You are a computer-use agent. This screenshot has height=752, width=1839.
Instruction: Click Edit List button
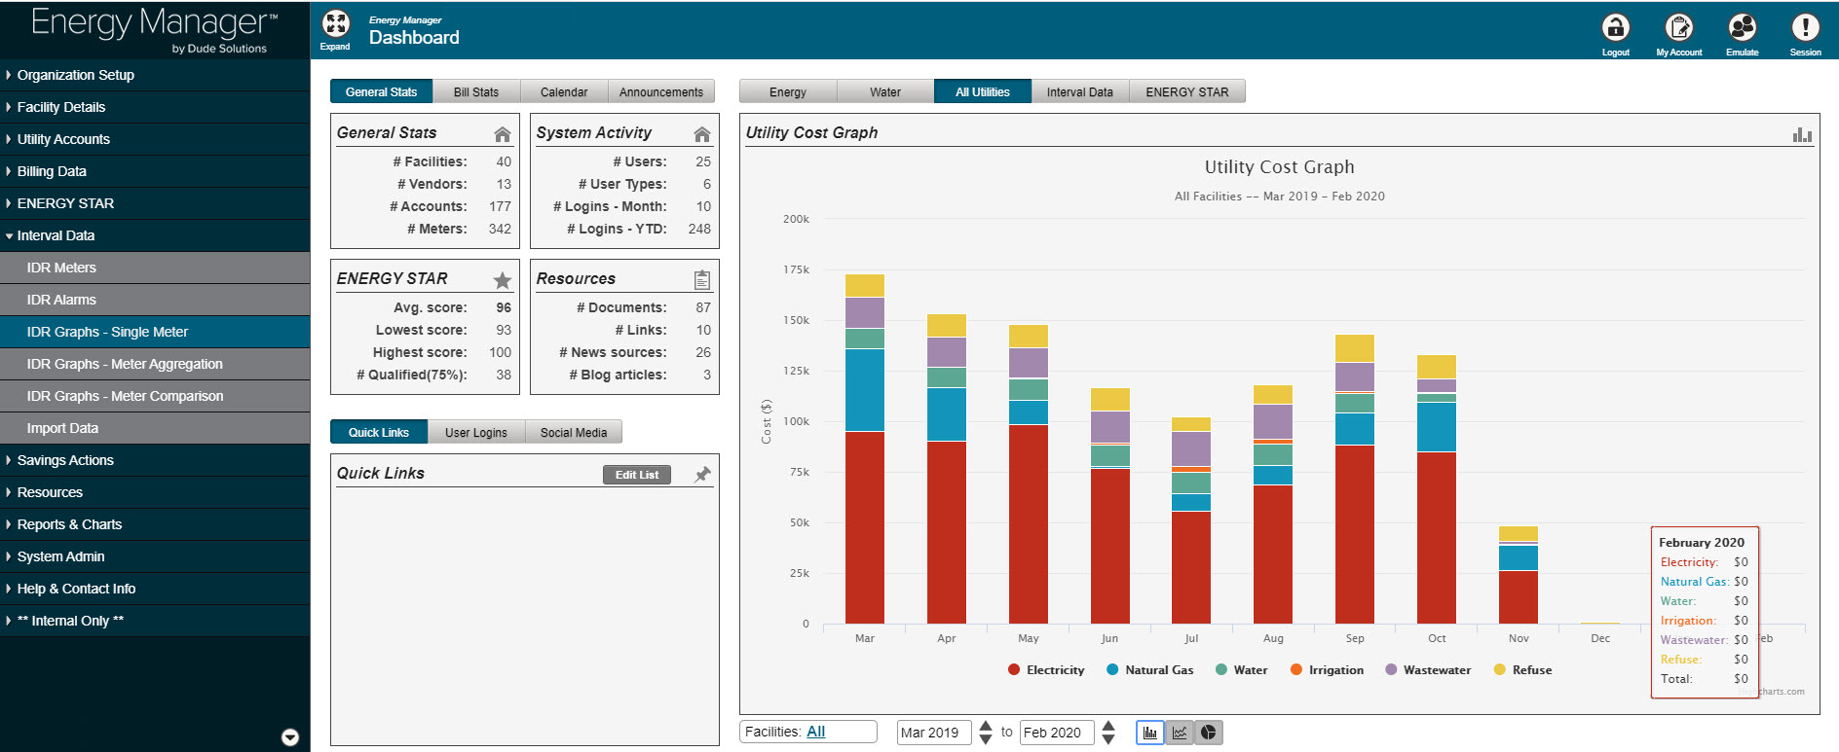coord(637,475)
